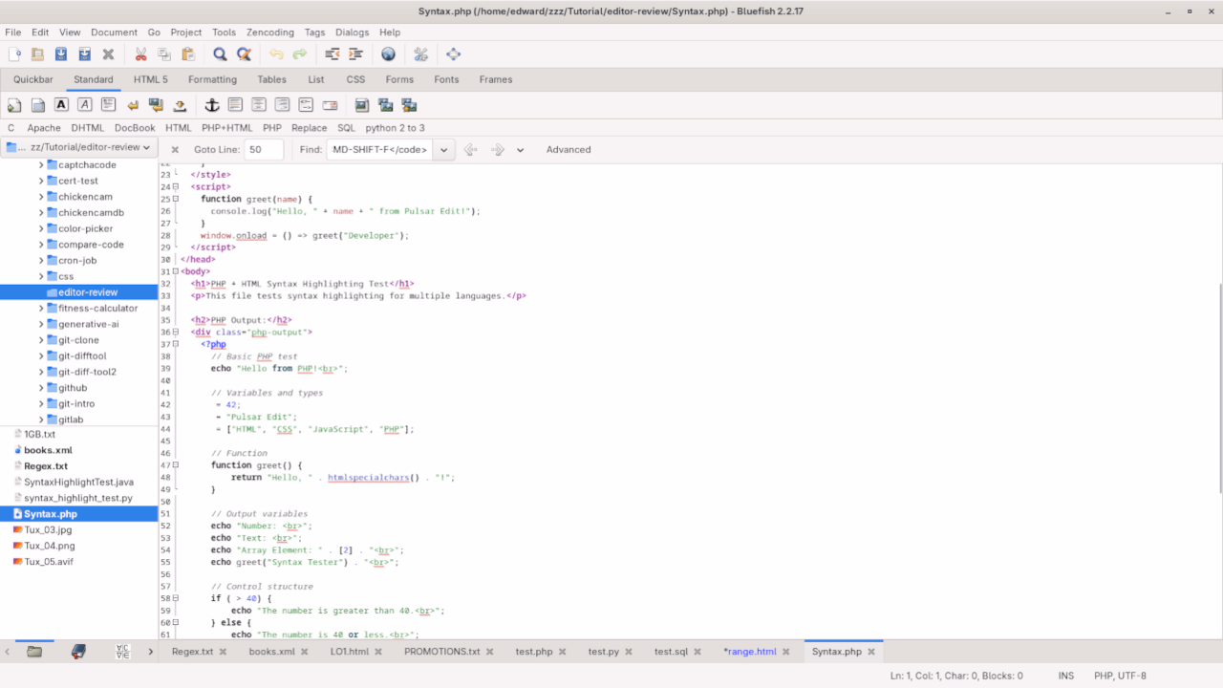Screen dimensions: 1223x688
Task: Click the Break return-arrow icon
Action: point(132,105)
